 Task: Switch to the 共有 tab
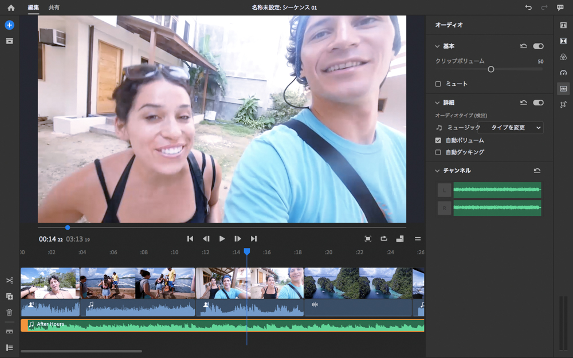[x=54, y=7]
